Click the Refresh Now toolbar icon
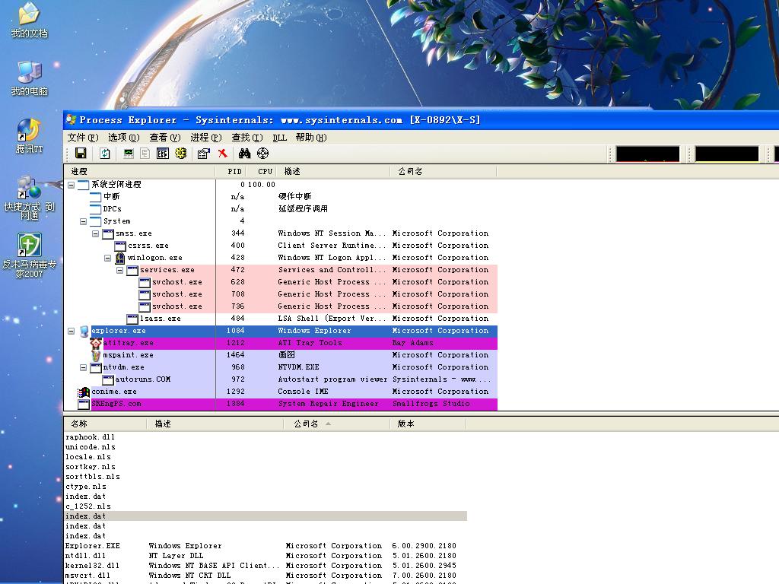Image resolution: width=779 pixels, height=584 pixels. (105, 154)
